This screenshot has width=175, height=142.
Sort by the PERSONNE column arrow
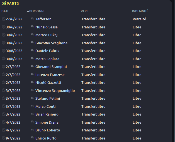click(x=28, y=11)
